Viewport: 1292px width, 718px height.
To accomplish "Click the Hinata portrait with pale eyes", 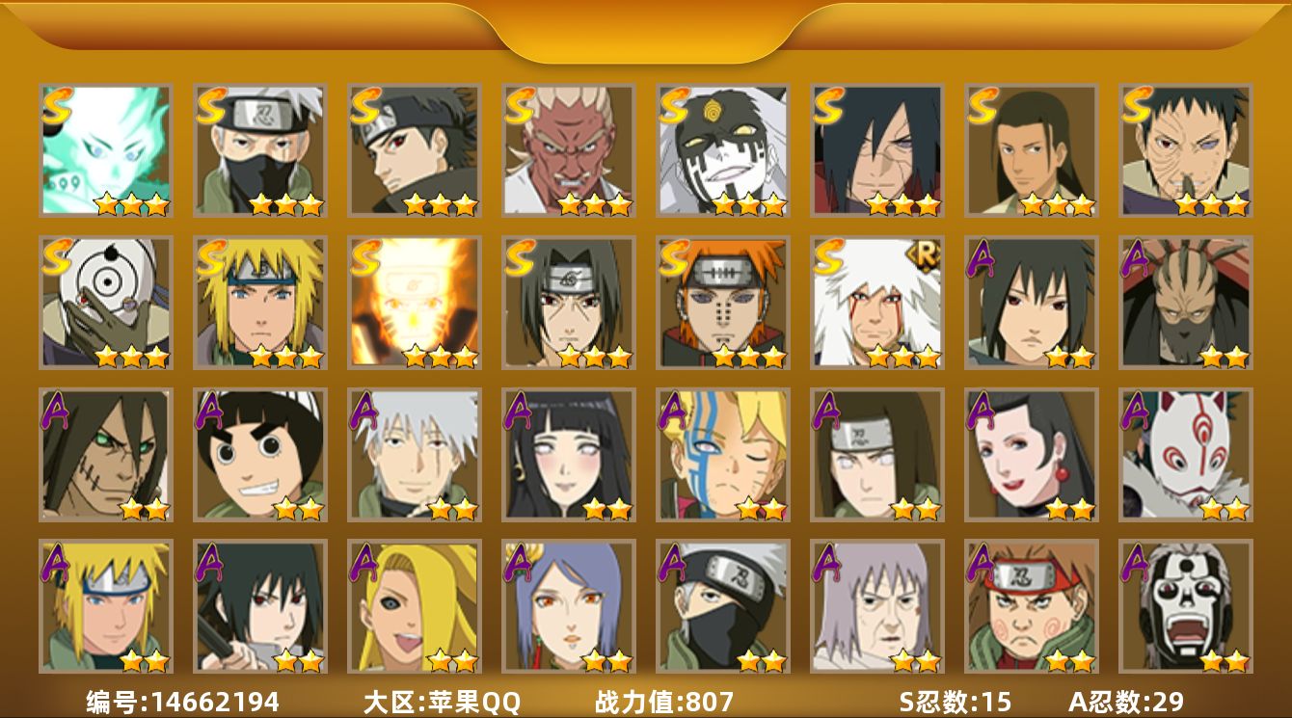I will click(x=568, y=455).
